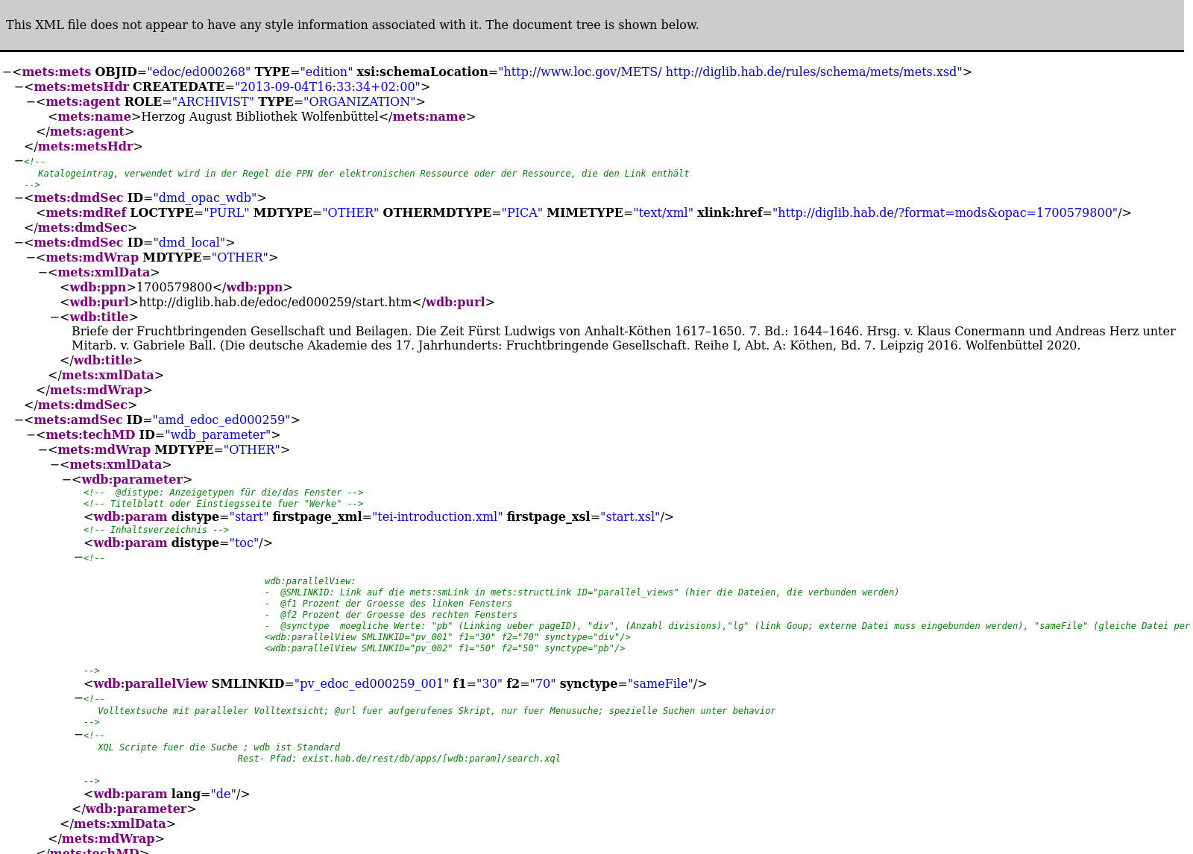Screen dimensions: 1193x854
Task: Click the xlink:href diglib.hab.de mods URL
Action: [x=945, y=213]
